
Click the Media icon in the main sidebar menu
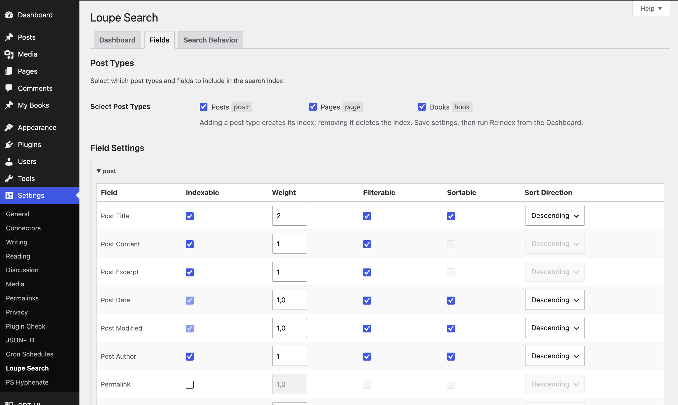9,54
